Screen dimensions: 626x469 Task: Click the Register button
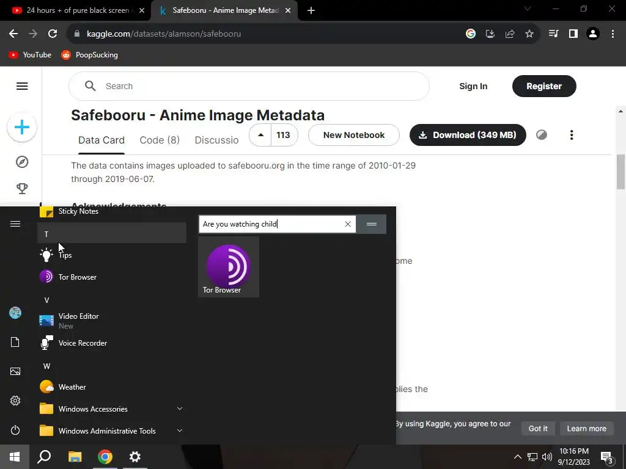544,86
